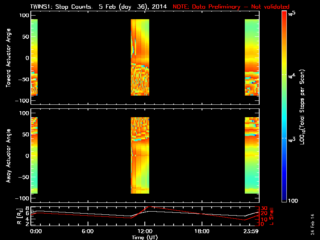The height and width of the screenshot is (240, 320).
Task: Click the '24 Feb 14' date stamp
Action: 312,224
